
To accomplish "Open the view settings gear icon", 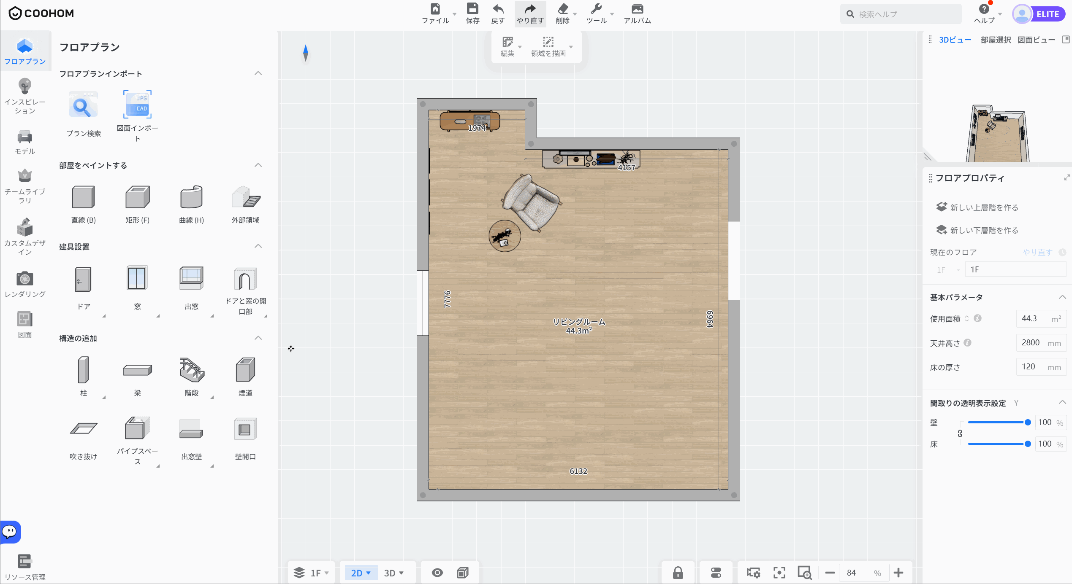I will (753, 573).
